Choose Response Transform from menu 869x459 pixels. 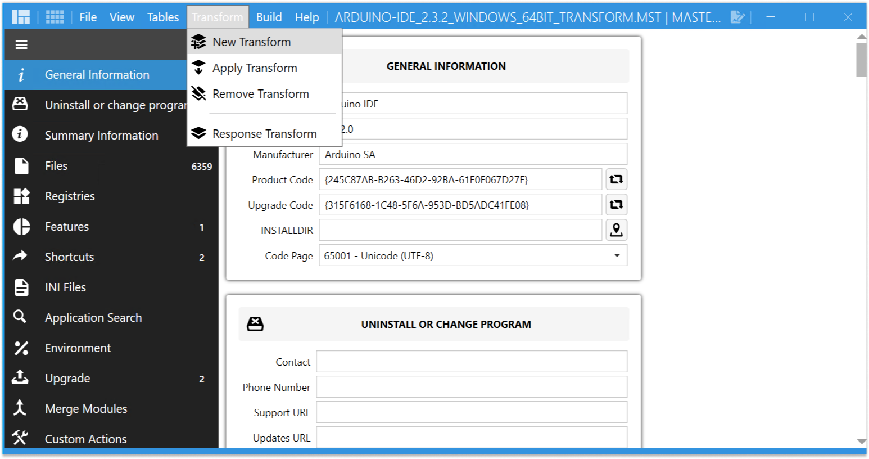(x=265, y=134)
